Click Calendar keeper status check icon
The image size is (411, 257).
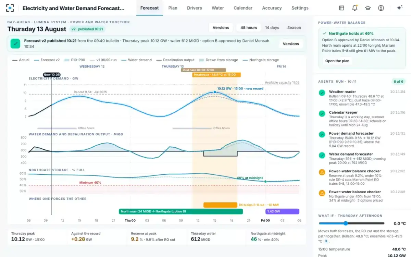(x=322, y=113)
